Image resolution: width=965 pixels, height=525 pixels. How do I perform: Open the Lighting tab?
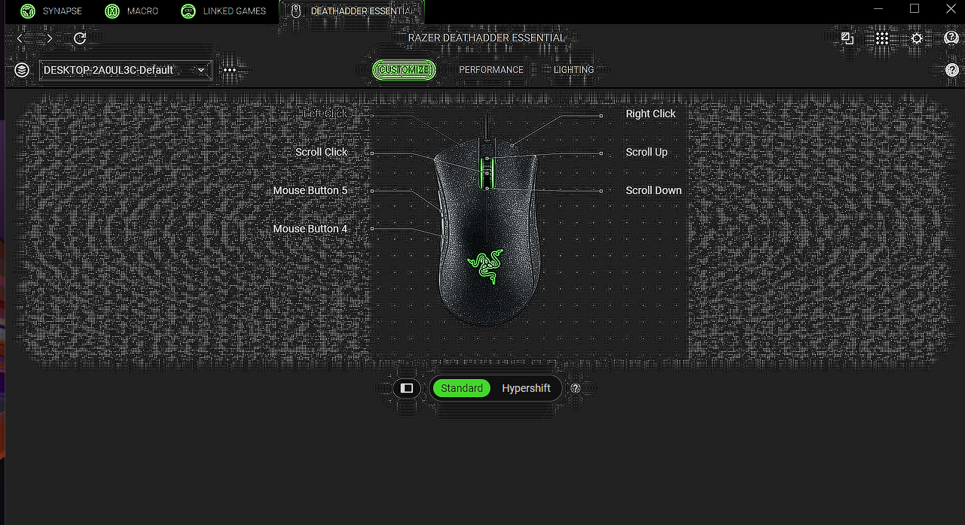574,70
